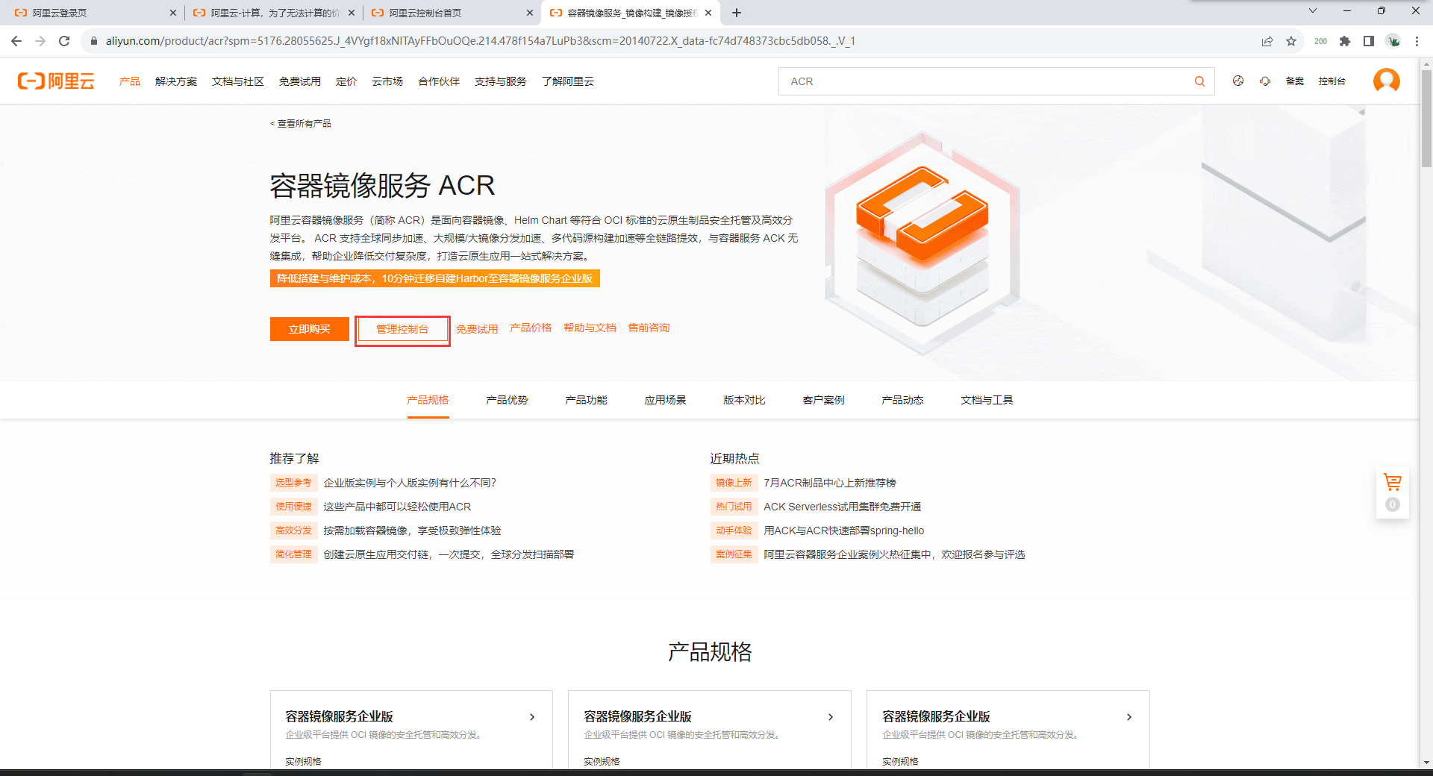Open 定价 navigation item
This screenshot has width=1433, height=776.
tap(346, 81)
